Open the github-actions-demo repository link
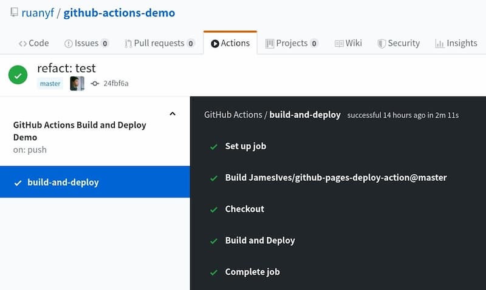 coord(119,12)
